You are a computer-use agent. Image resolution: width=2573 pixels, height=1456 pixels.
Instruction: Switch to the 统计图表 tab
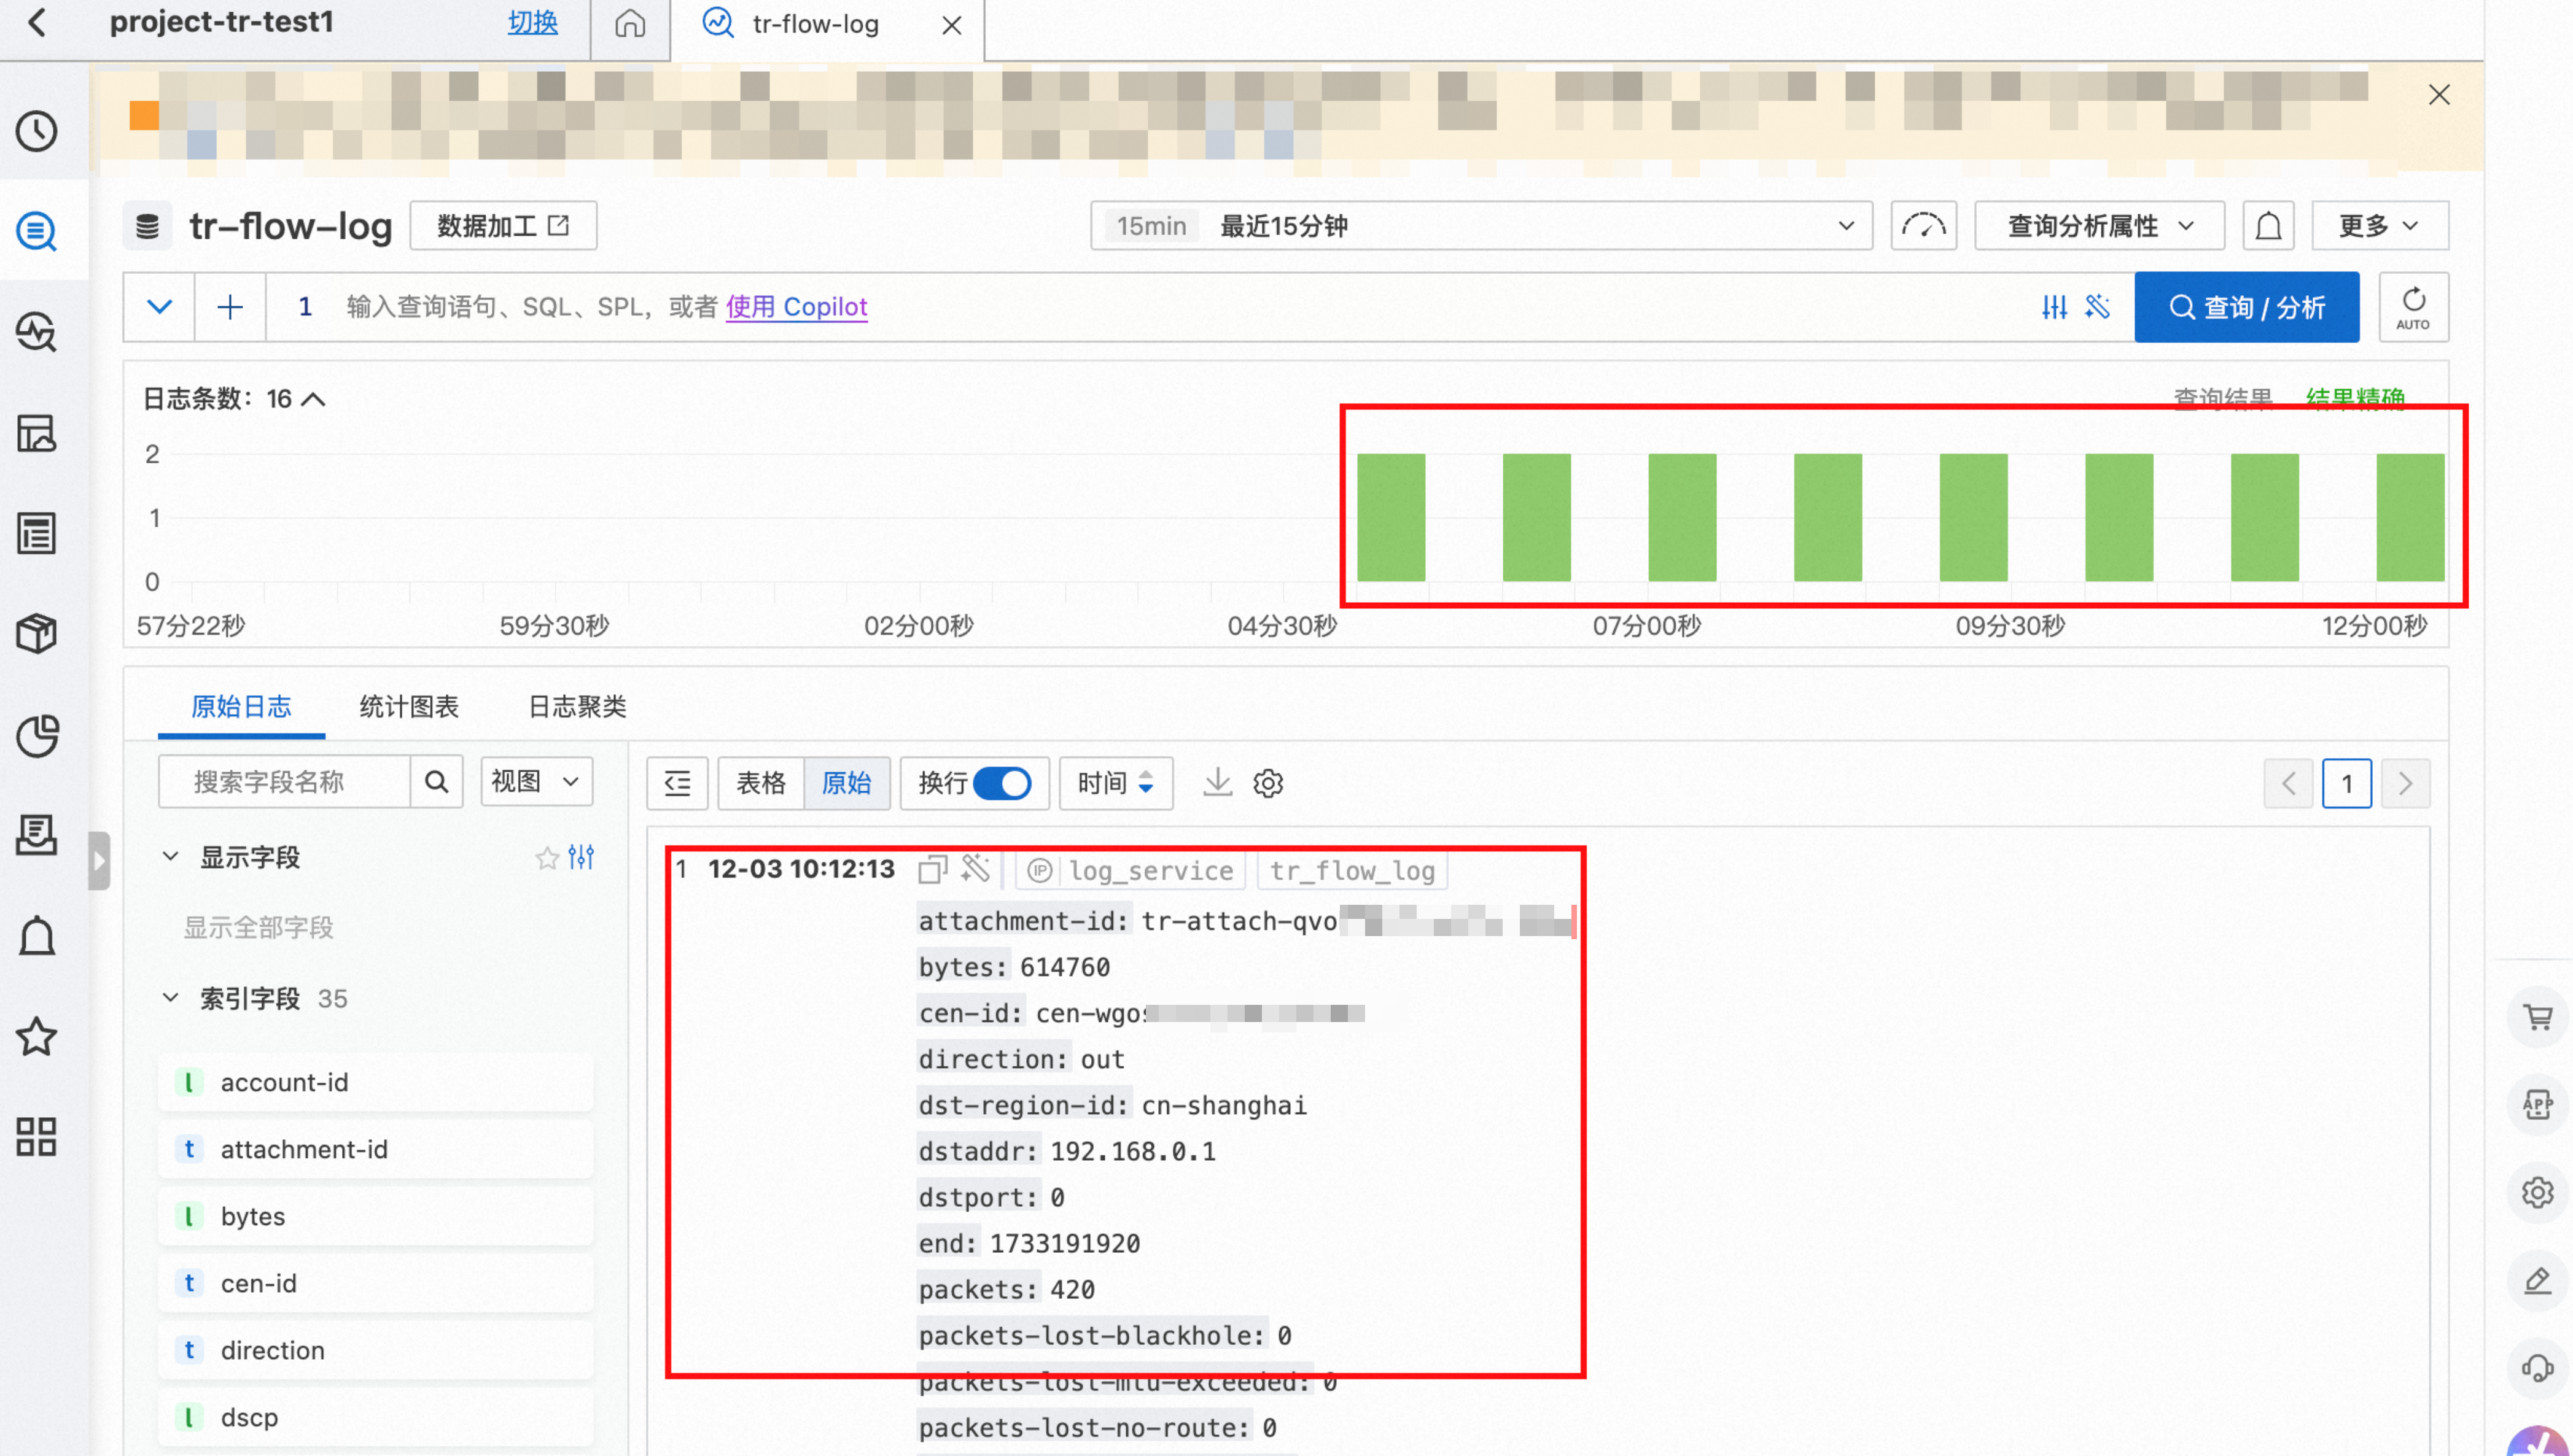(x=408, y=707)
